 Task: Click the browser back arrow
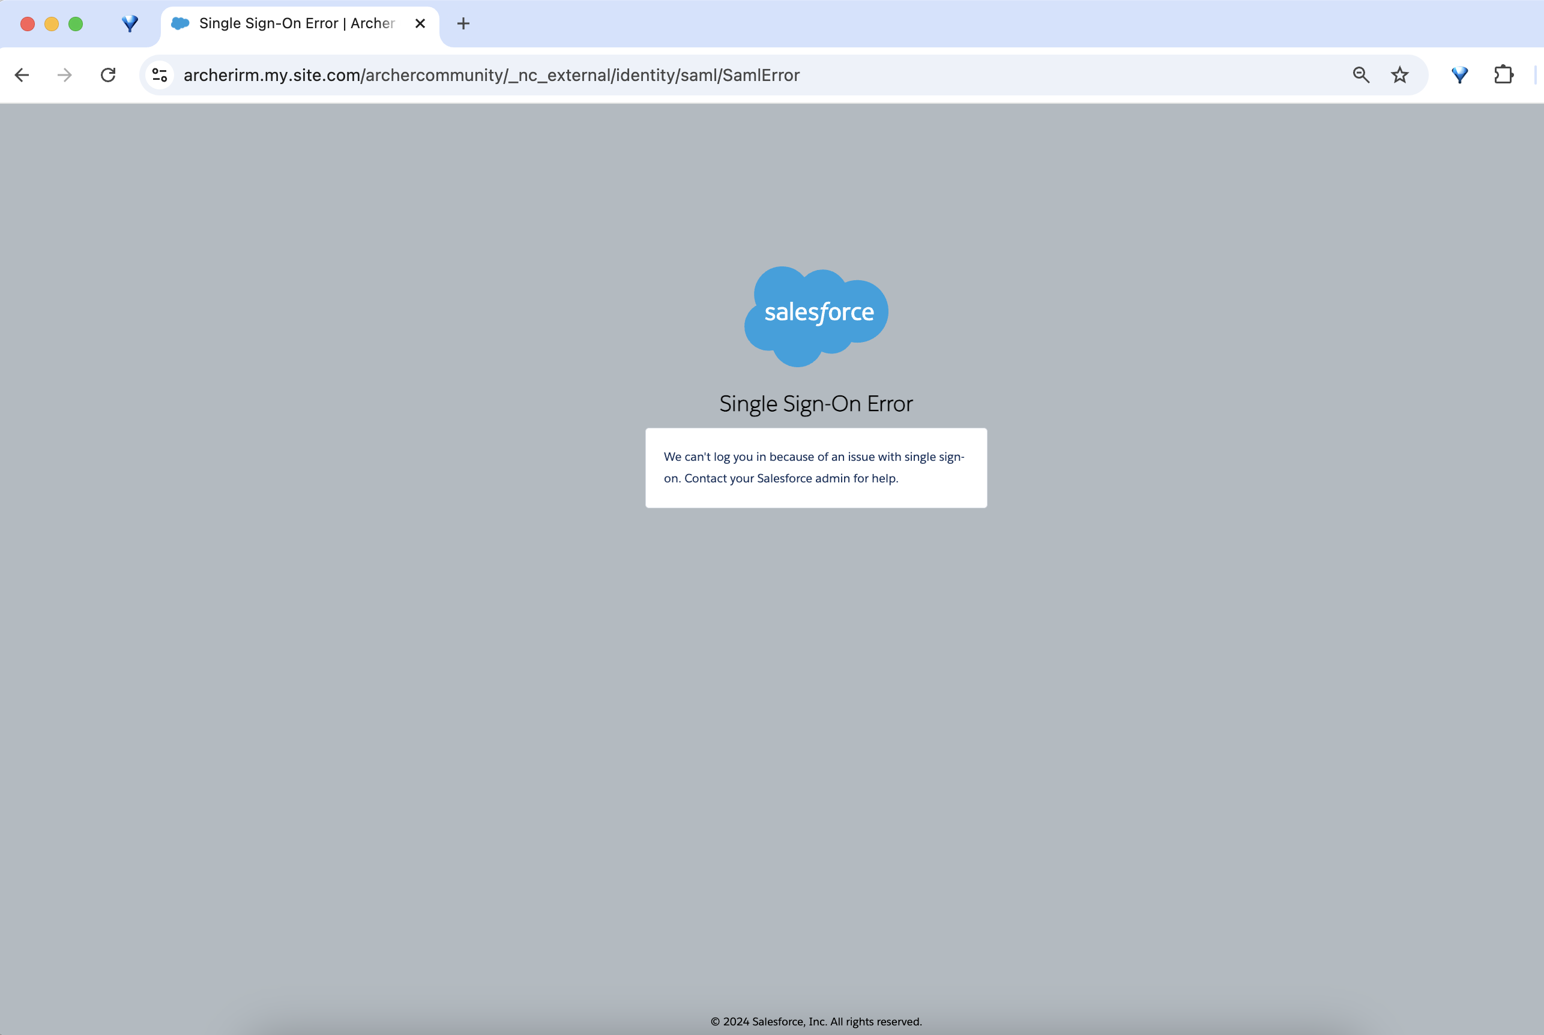point(22,75)
